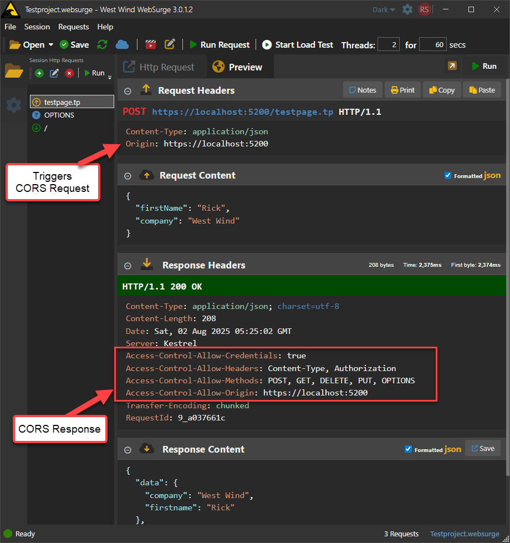
Task: Open the Dark theme dropdown
Action: [x=384, y=9]
